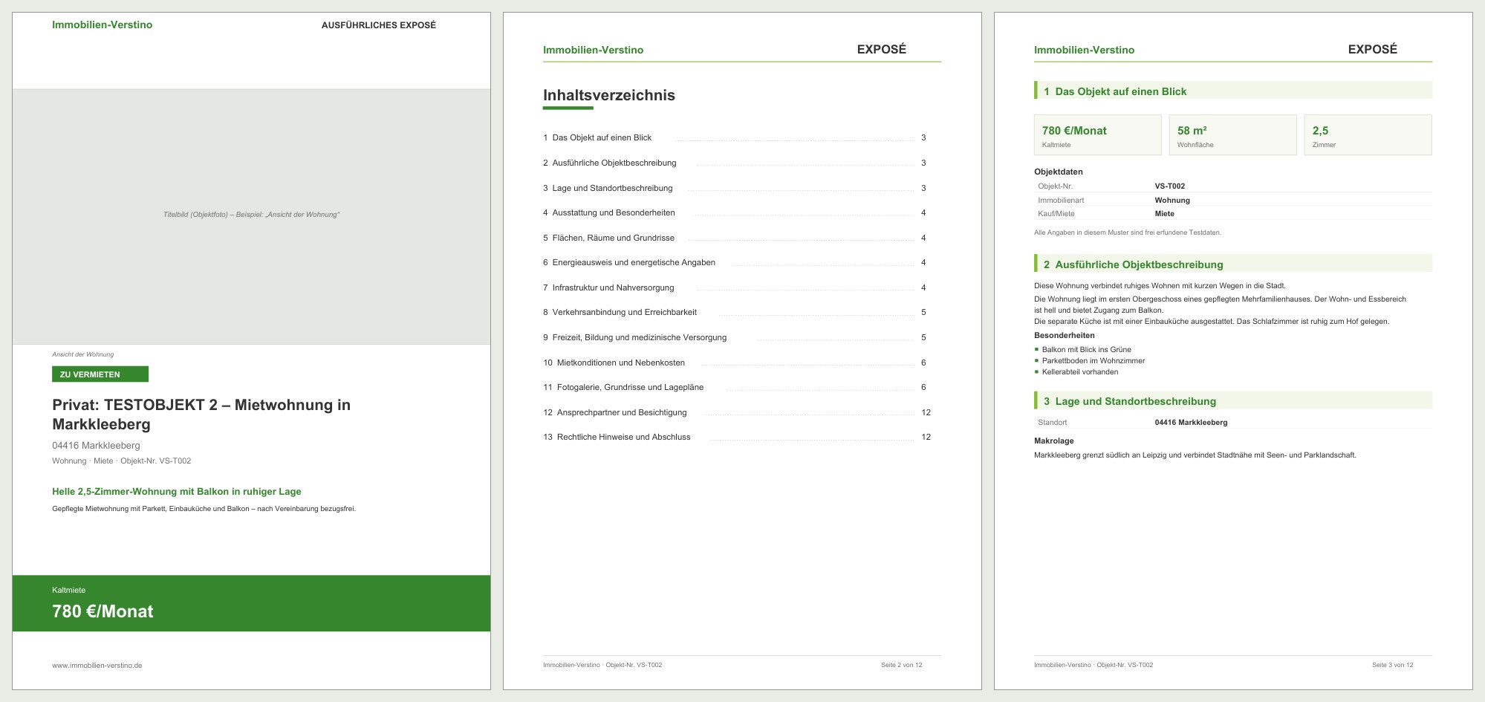The height and width of the screenshot is (702, 1485).
Task: Click section header '2 Ausführliche Objektbeschreibung'
Action: pyautogui.click(x=1233, y=264)
